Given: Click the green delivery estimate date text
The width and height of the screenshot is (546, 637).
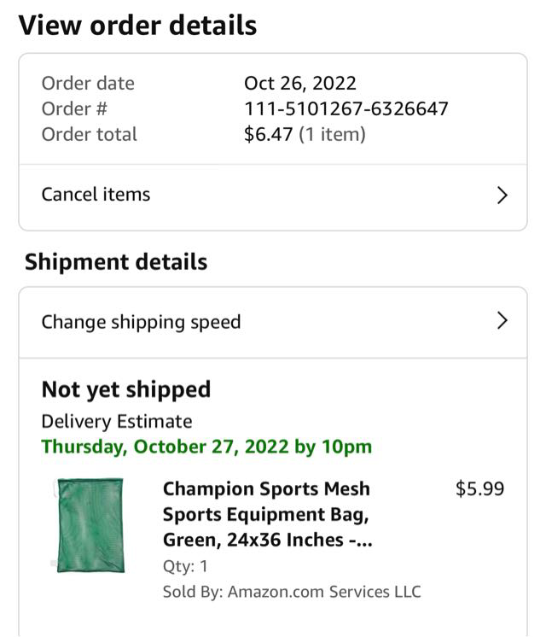Looking at the screenshot, I should click(206, 447).
